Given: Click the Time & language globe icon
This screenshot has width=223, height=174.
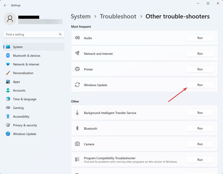Looking at the screenshot, I should click(x=8, y=99).
